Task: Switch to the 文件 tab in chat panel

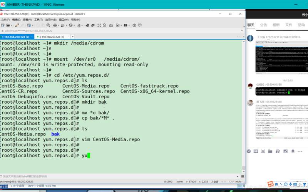Action: (x=288, y=25)
